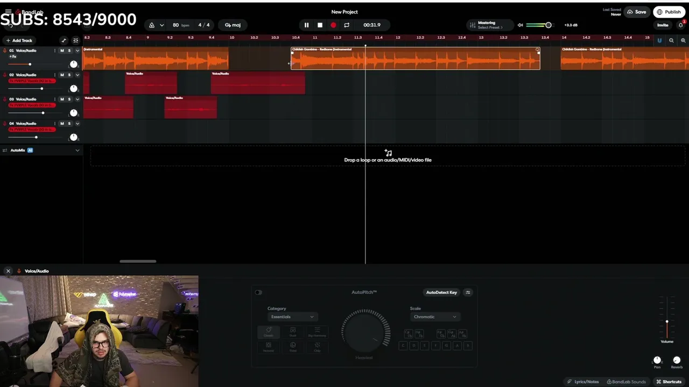This screenshot has height=387, width=689.
Task: Select the Big Harmony preset icon
Action: [x=317, y=332]
